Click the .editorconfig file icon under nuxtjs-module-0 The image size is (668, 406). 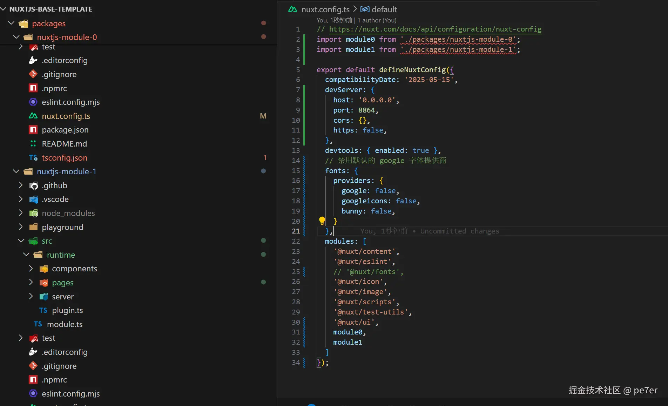[33, 60]
